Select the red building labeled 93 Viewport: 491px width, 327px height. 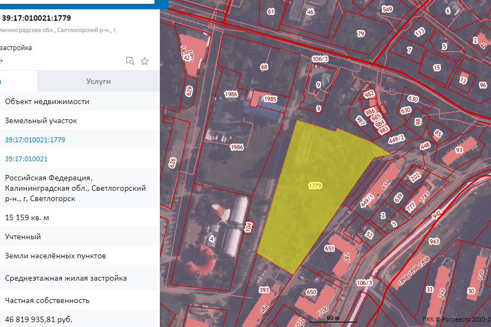459,150
